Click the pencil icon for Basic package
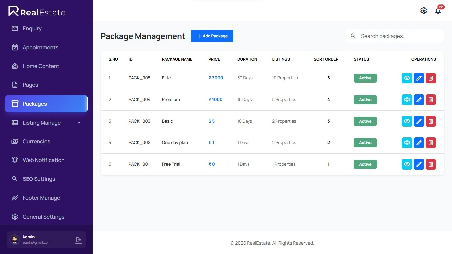 [x=419, y=121]
